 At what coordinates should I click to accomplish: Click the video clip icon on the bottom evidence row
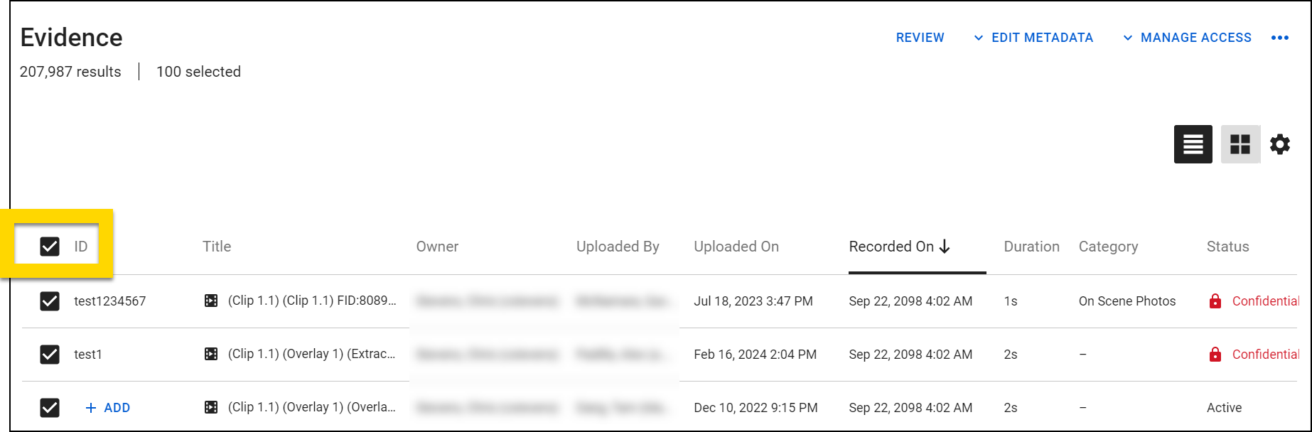pos(211,407)
